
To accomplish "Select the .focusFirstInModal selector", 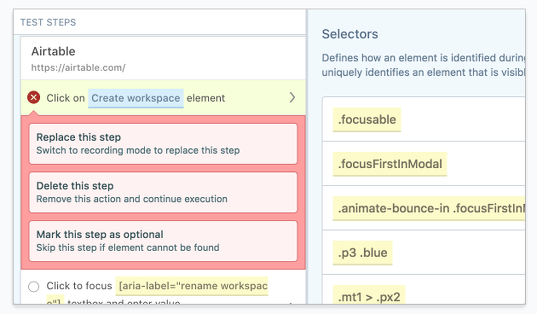I will [x=390, y=164].
